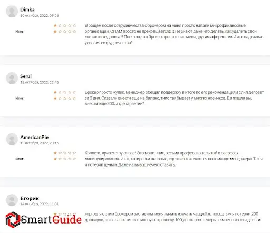Click the Итог label in Dimka's review
Viewport: 270px width, 233px height.
20,32
